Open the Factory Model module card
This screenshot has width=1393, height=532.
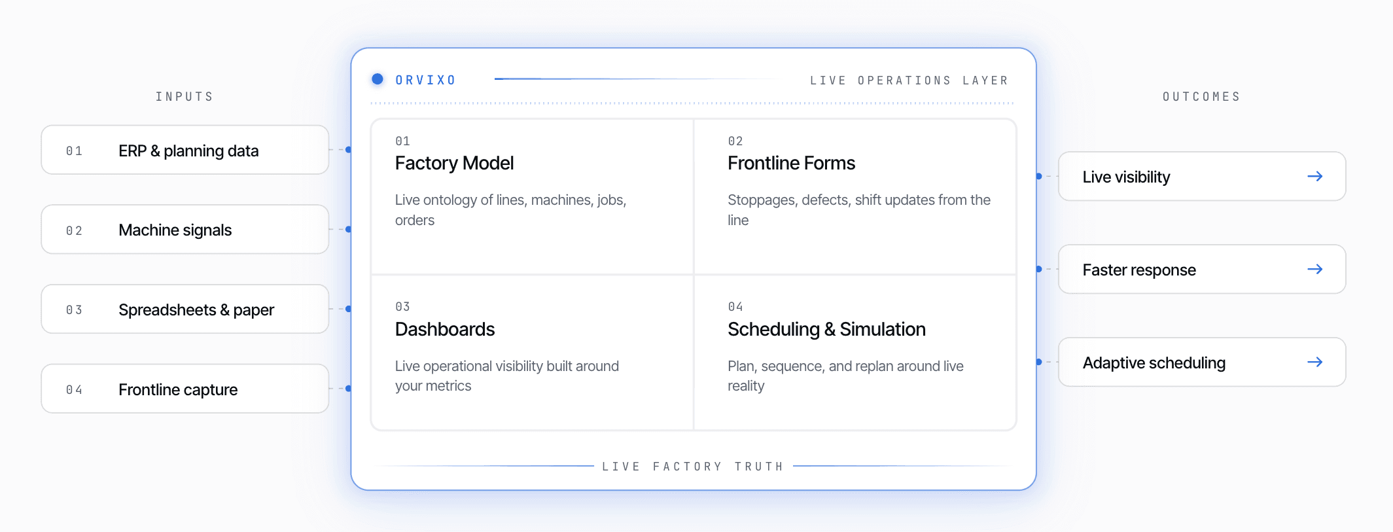click(532, 196)
